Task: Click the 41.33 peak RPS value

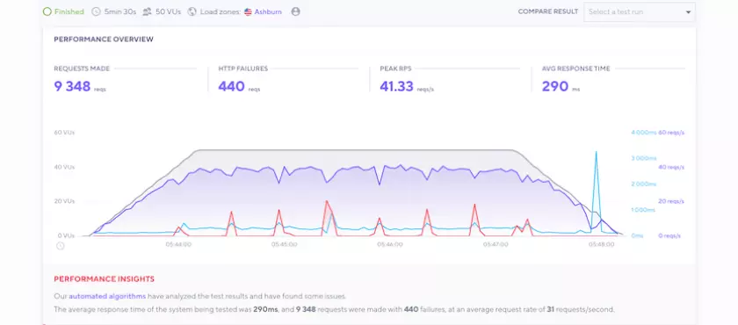Action: (x=397, y=86)
